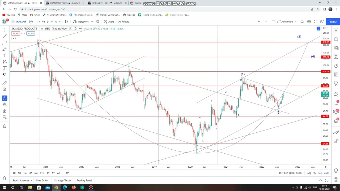Select the text annotation tool

(x=5, y=55)
